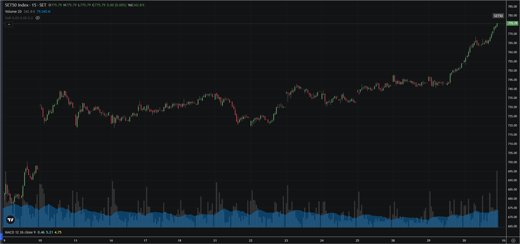Click date 21 on the time axis
Image resolution: width=520 pixels, height=244 pixels.
point(215,240)
